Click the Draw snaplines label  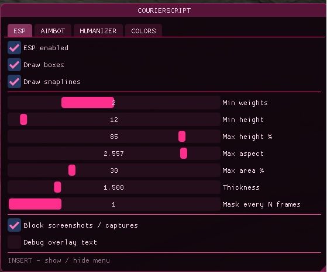[x=52, y=82]
